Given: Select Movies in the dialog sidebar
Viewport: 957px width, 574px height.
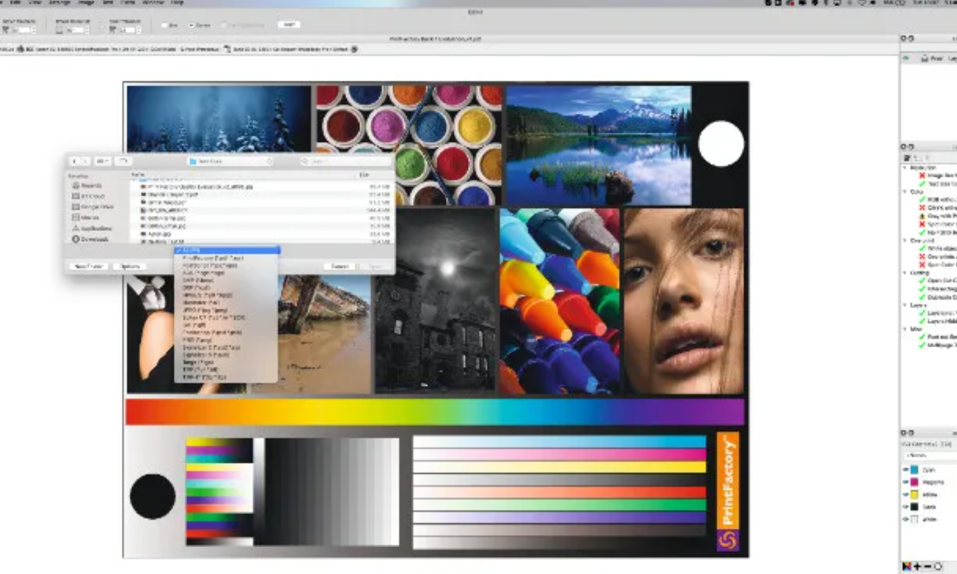Looking at the screenshot, I should [x=85, y=217].
